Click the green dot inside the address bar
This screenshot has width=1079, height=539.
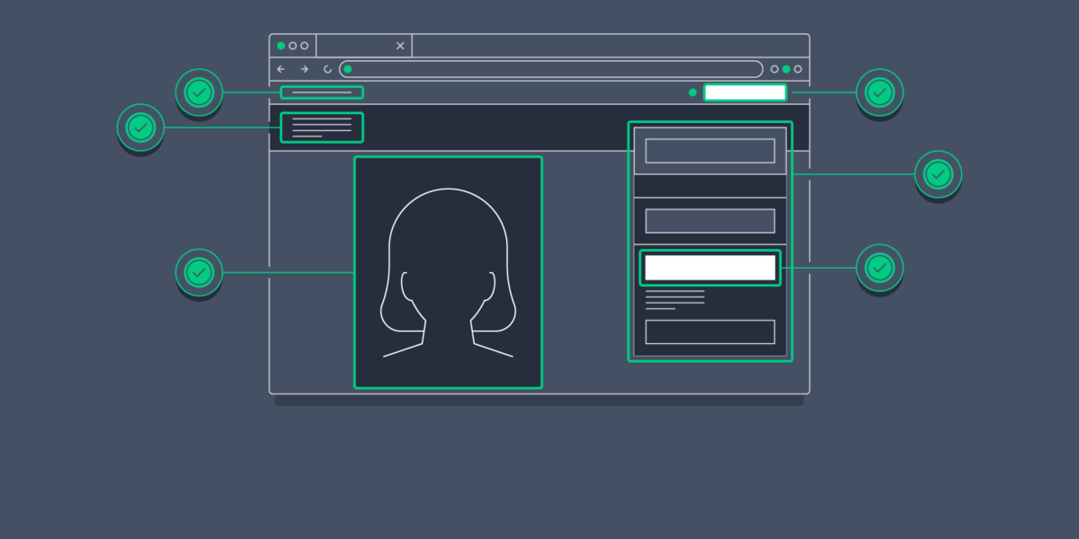[x=348, y=69]
